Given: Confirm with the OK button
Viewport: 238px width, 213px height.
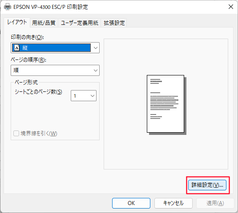Looking at the screenshot, I should coord(131,203).
